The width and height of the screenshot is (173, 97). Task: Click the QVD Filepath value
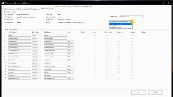pyautogui.click(x=26, y=17)
